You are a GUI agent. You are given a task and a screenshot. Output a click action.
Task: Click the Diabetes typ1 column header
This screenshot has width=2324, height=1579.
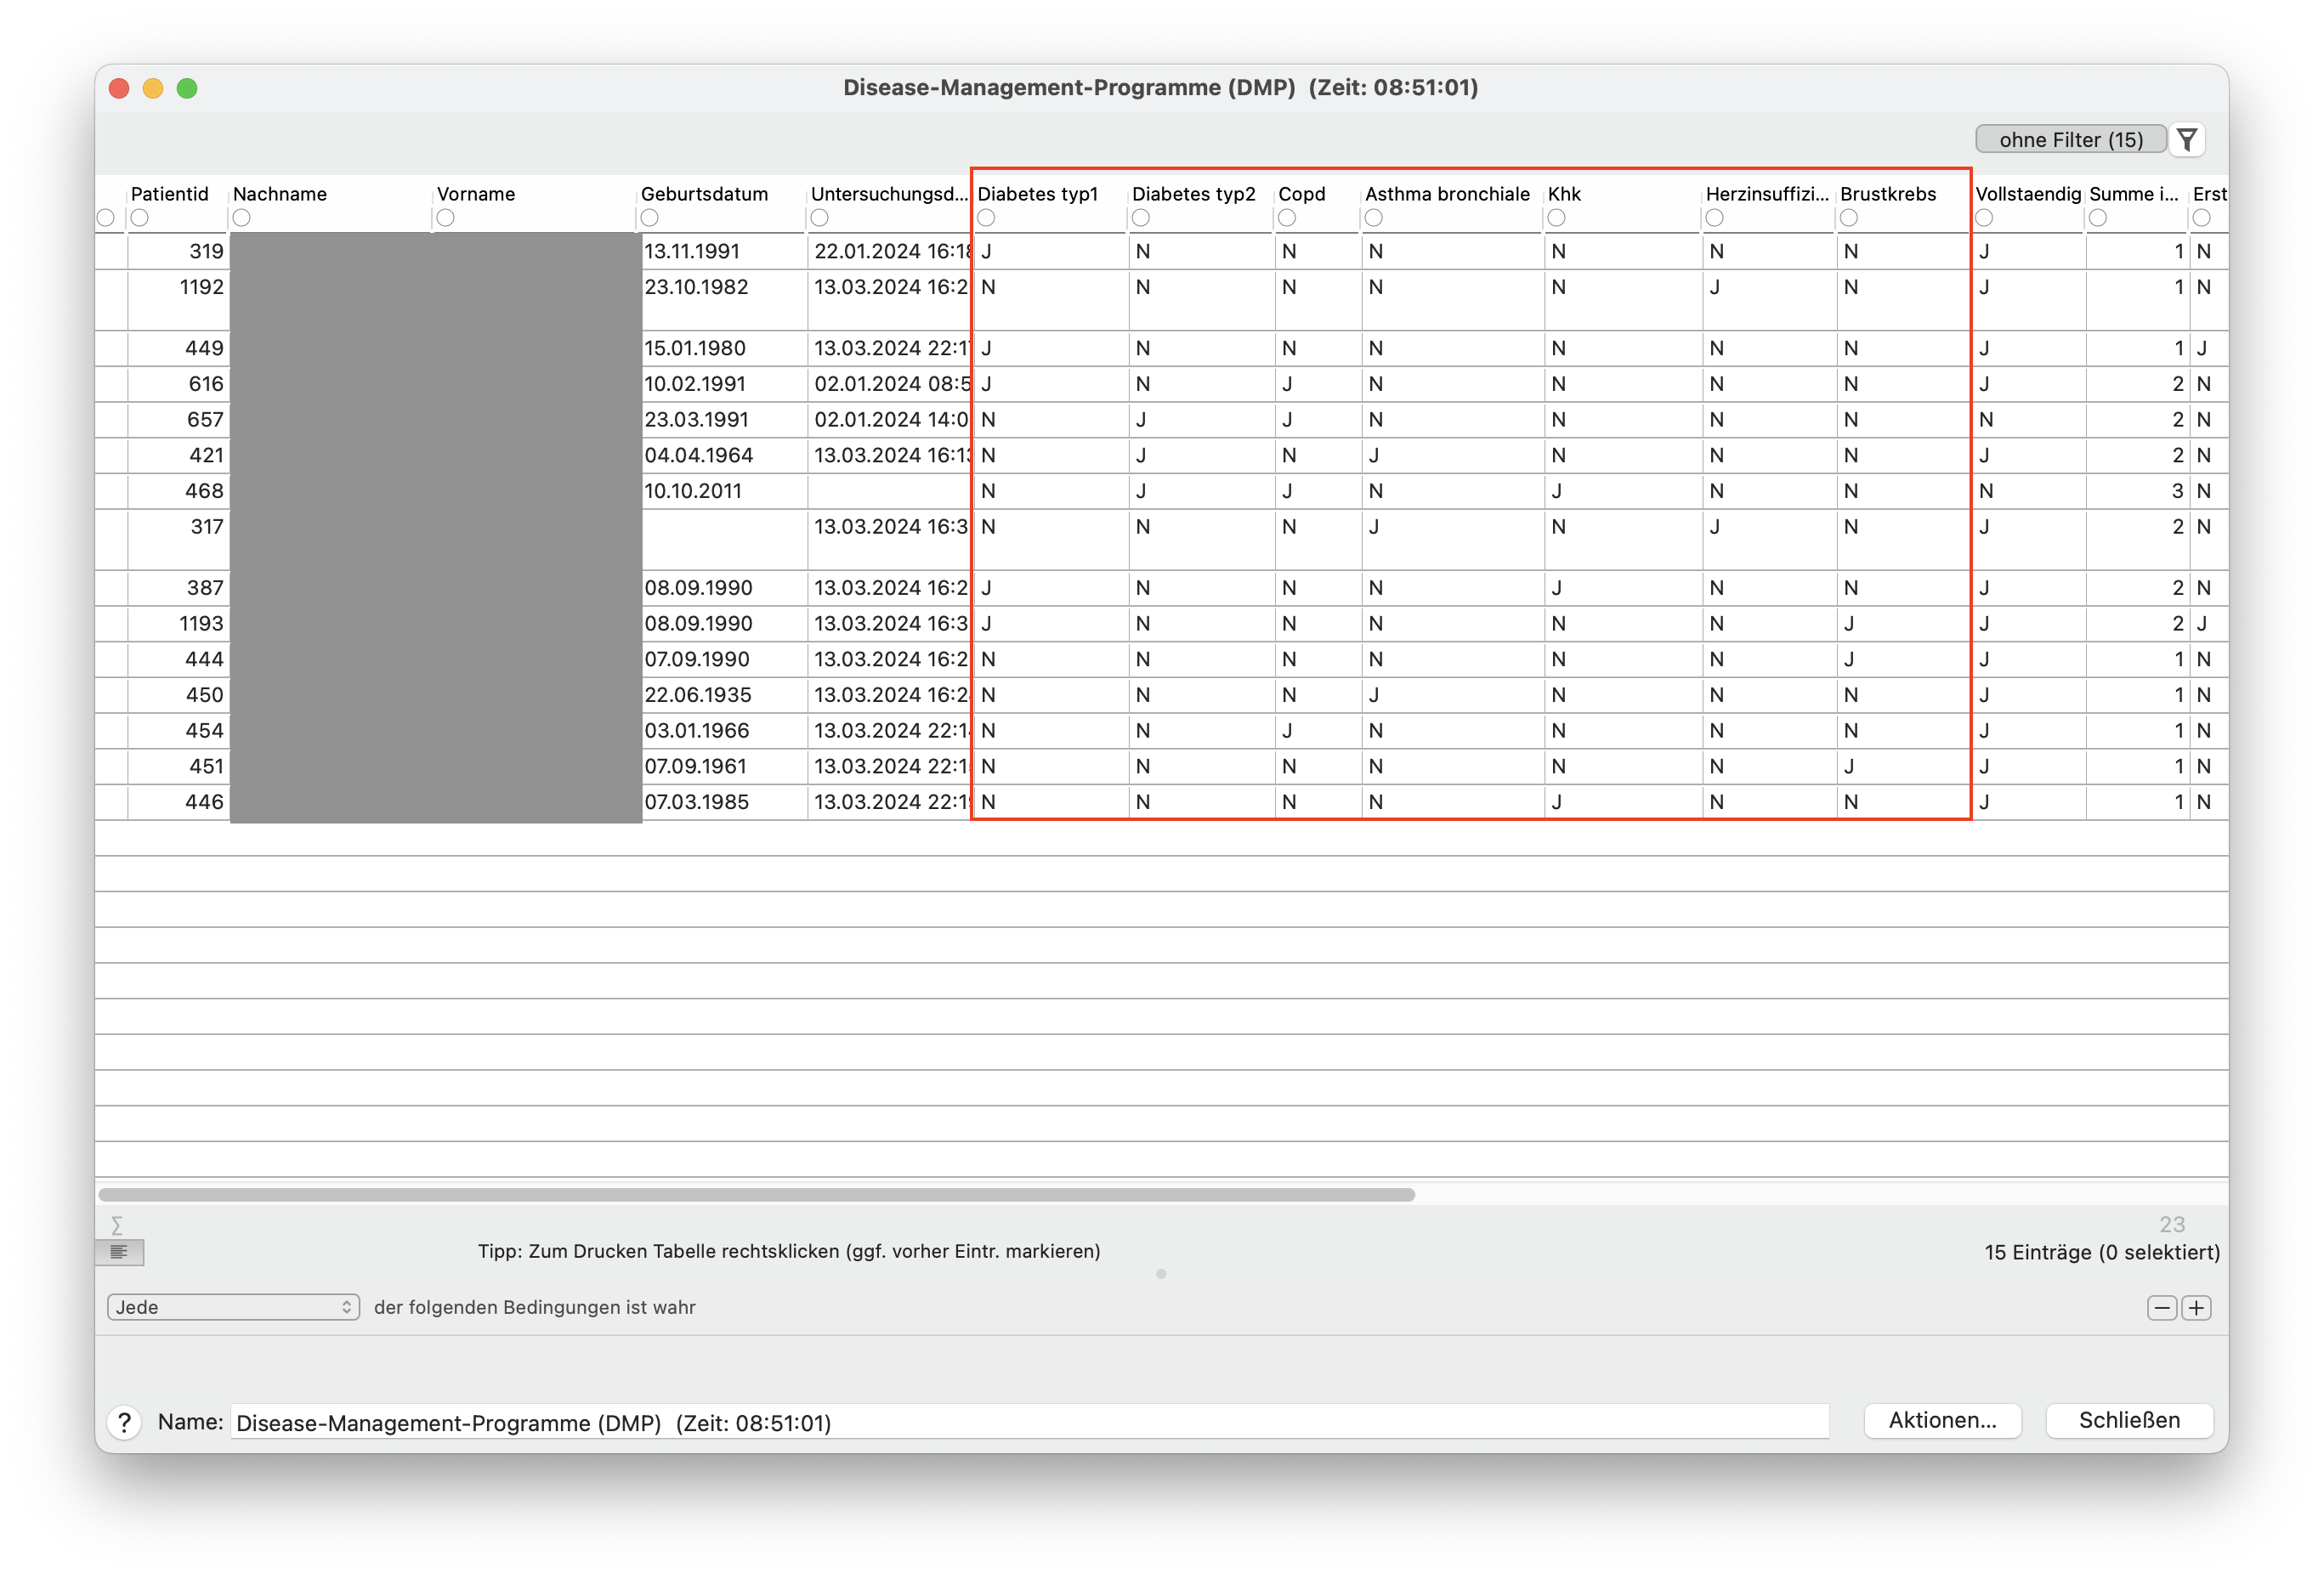coord(1038,194)
